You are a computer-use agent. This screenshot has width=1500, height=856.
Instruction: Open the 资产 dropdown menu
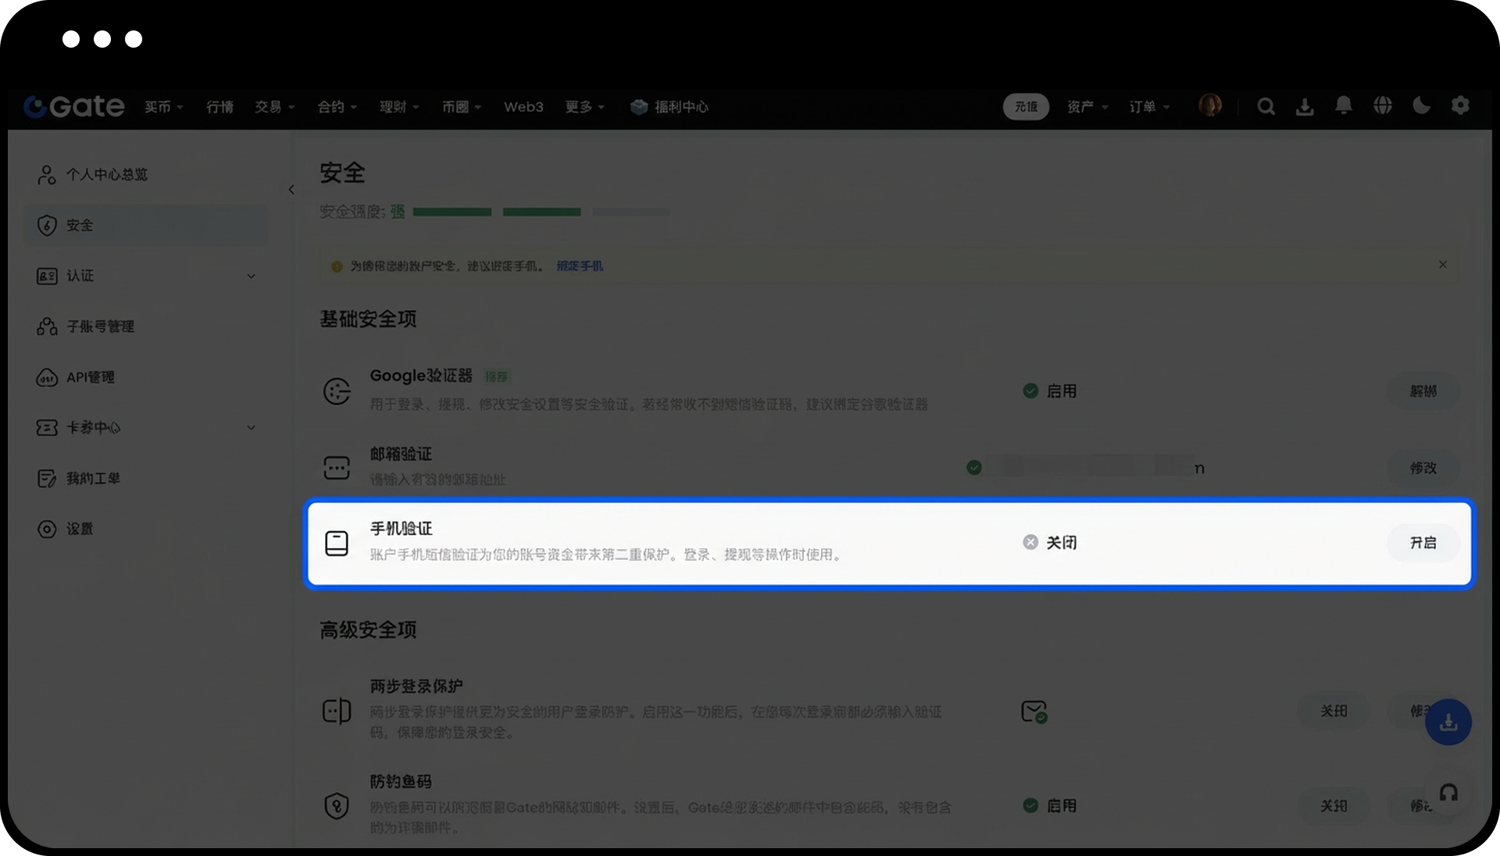(1087, 107)
